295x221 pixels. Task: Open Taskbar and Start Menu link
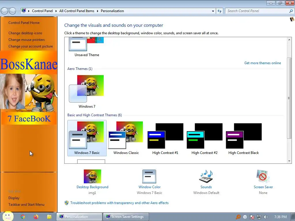click(x=26, y=205)
